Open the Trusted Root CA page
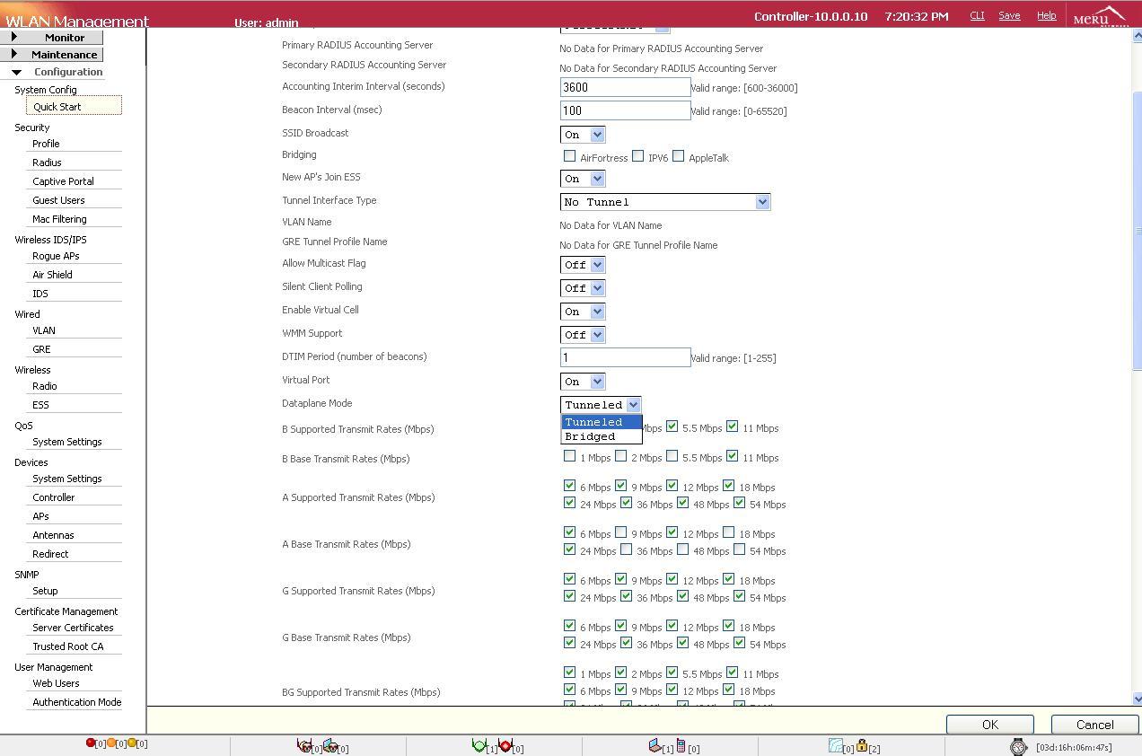 coord(67,646)
